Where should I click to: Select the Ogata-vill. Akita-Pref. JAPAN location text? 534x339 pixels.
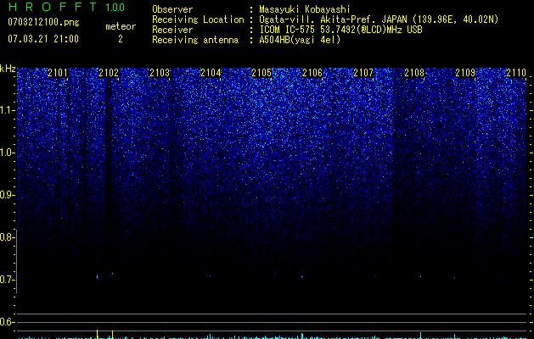(x=379, y=19)
